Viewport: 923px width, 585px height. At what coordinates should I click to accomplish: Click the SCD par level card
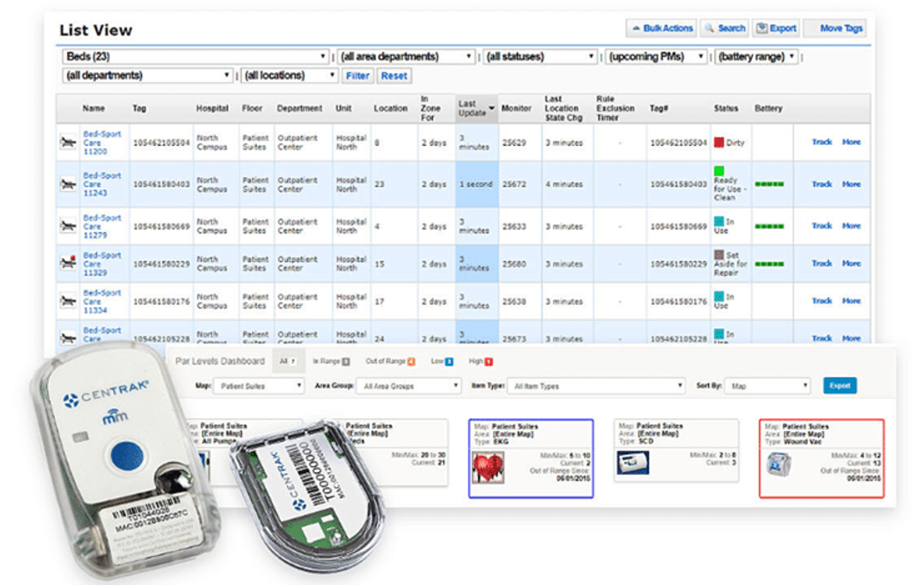[676, 450]
